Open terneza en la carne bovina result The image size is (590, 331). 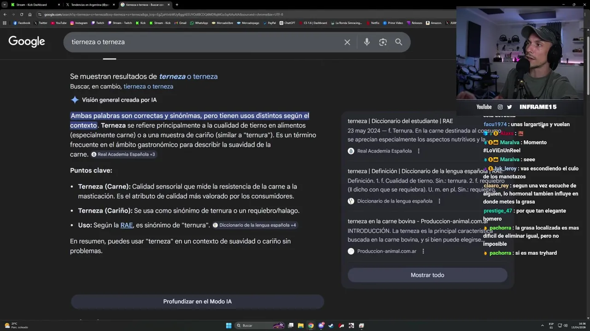[417, 221]
